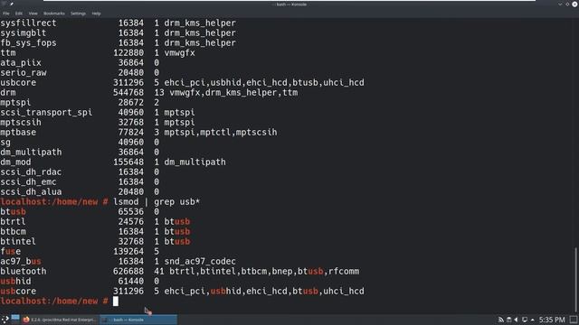579x325 pixels.
Task: Open the File menu
Action: 6,14
